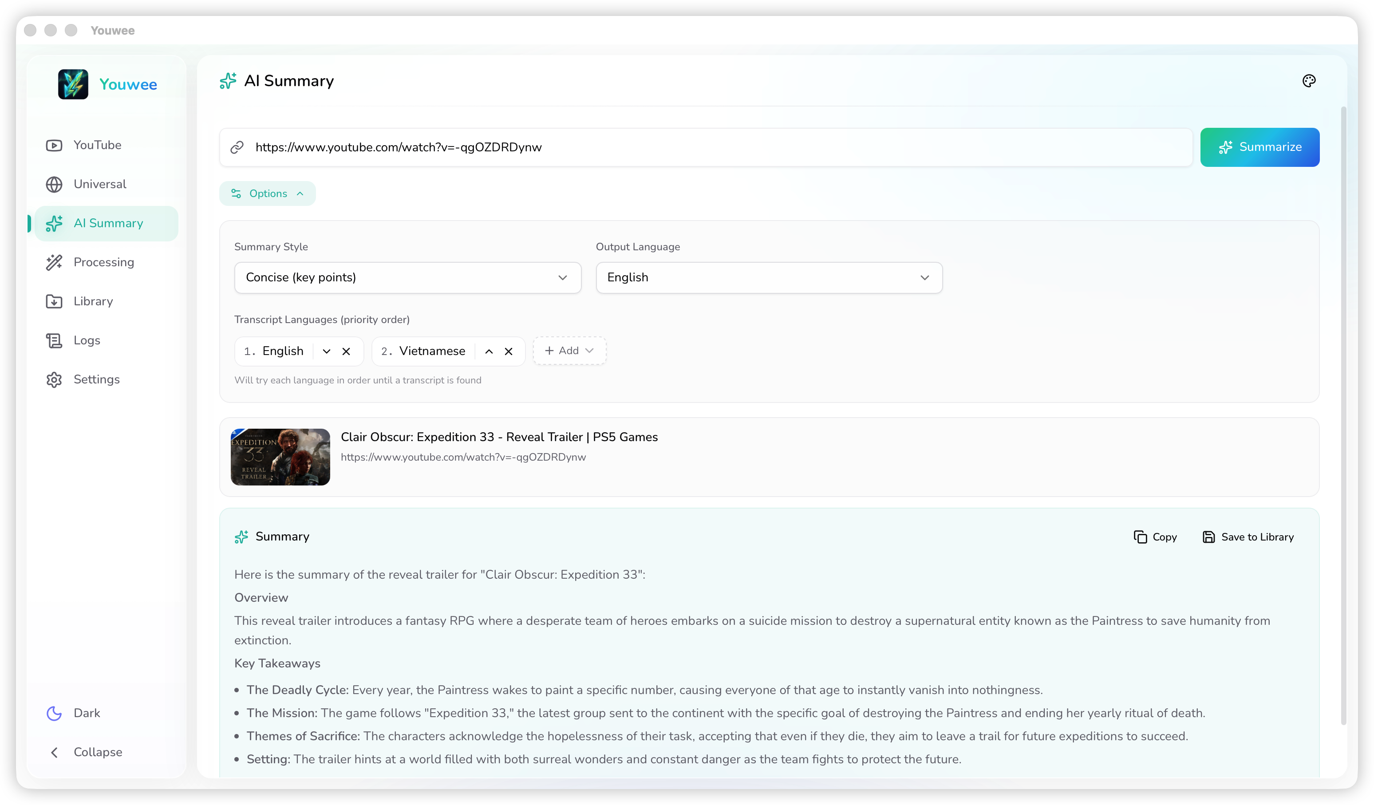This screenshot has height=805, width=1374.
Task: Expand the Add language dropdown
Action: pyautogui.click(x=569, y=351)
